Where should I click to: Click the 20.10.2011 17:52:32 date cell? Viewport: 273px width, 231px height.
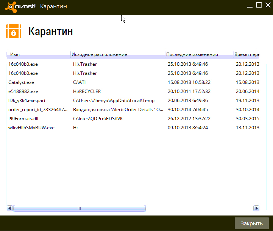[189, 91]
